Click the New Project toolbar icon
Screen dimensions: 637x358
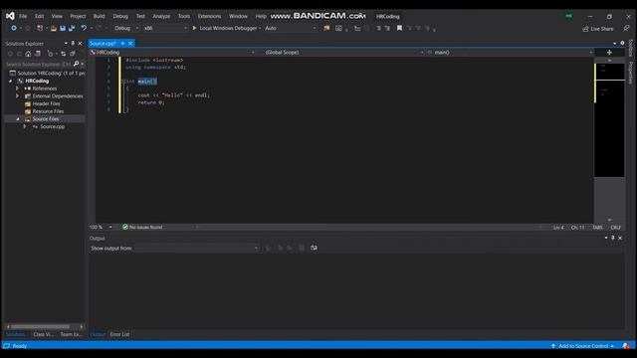pos(40,28)
